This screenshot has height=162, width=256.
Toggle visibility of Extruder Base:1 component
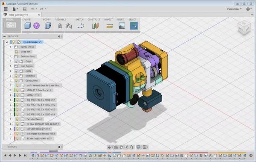(17, 119)
